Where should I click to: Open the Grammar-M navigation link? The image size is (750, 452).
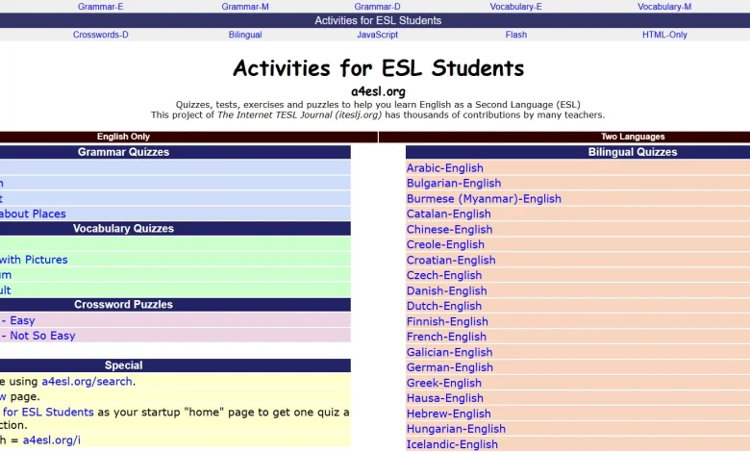(245, 7)
